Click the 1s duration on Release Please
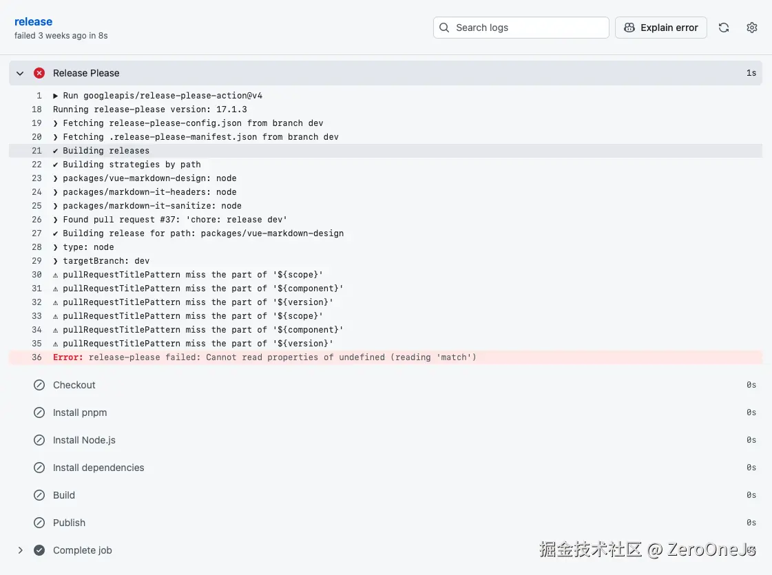Viewport: 772px width, 575px height. [751, 74]
